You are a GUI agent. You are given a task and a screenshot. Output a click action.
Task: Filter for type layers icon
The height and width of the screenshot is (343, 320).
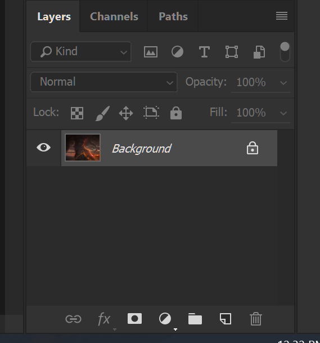[204, 52]
